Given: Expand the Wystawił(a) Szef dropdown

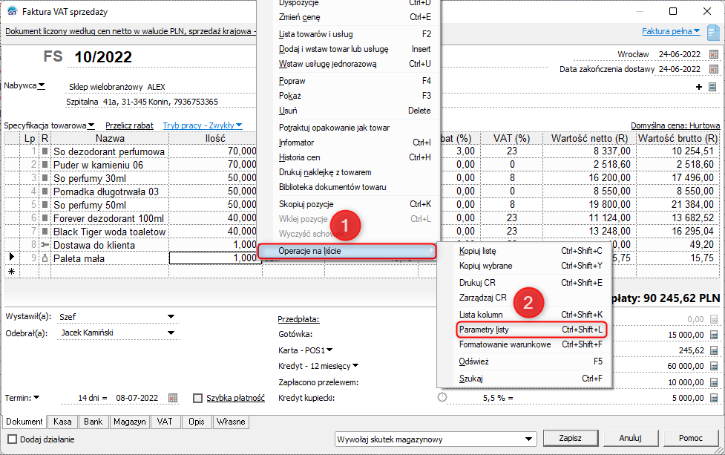Looking at the screenshot, I should point(170,317).
